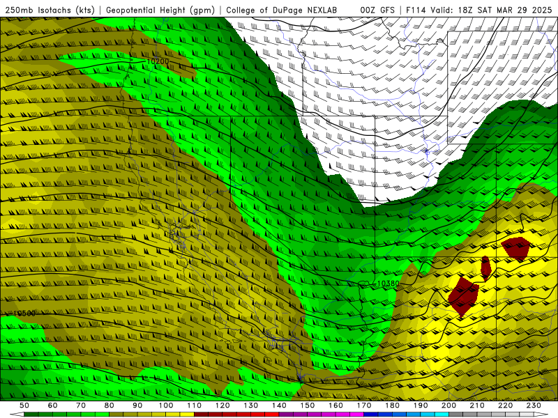Click the 160 value on the color scale
Viewport: 558px width, 418px height.
335,405
